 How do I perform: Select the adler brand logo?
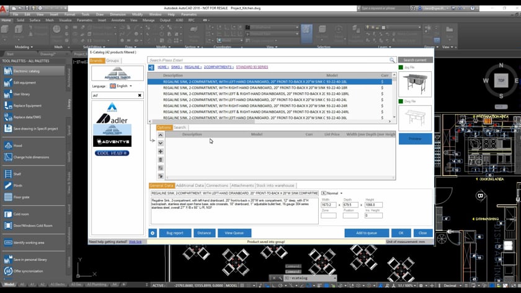click(112, 118)
